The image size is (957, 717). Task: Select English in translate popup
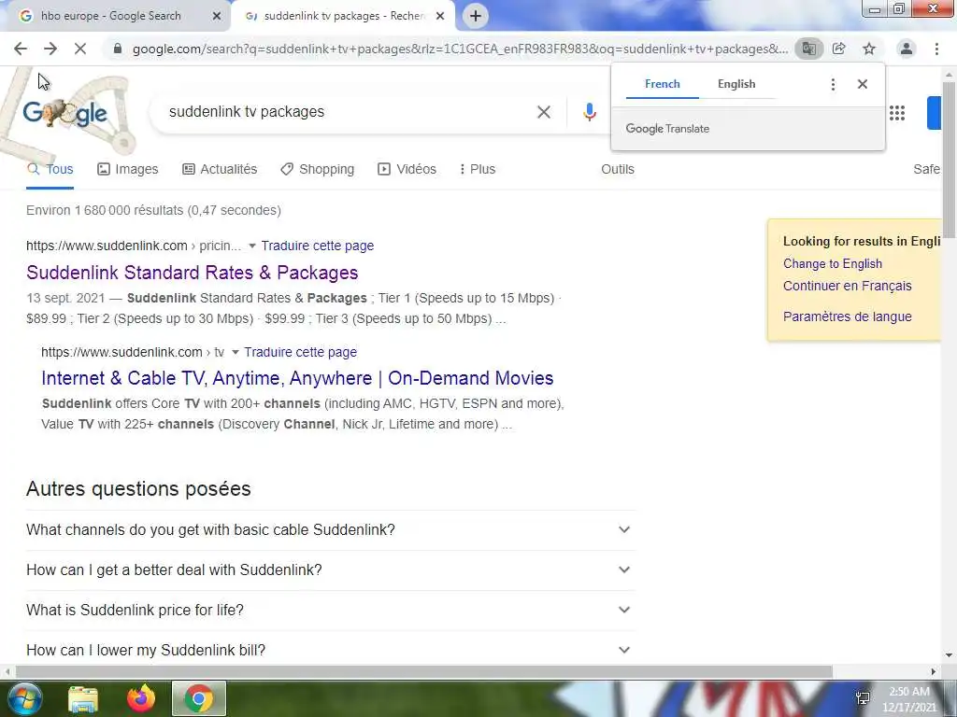click(736, 84)
